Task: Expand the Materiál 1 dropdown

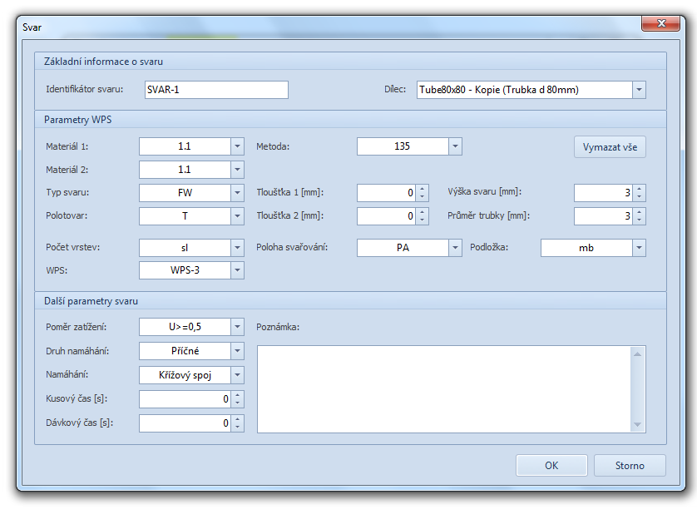Action: pyautogui.click(x=237, y=146)
